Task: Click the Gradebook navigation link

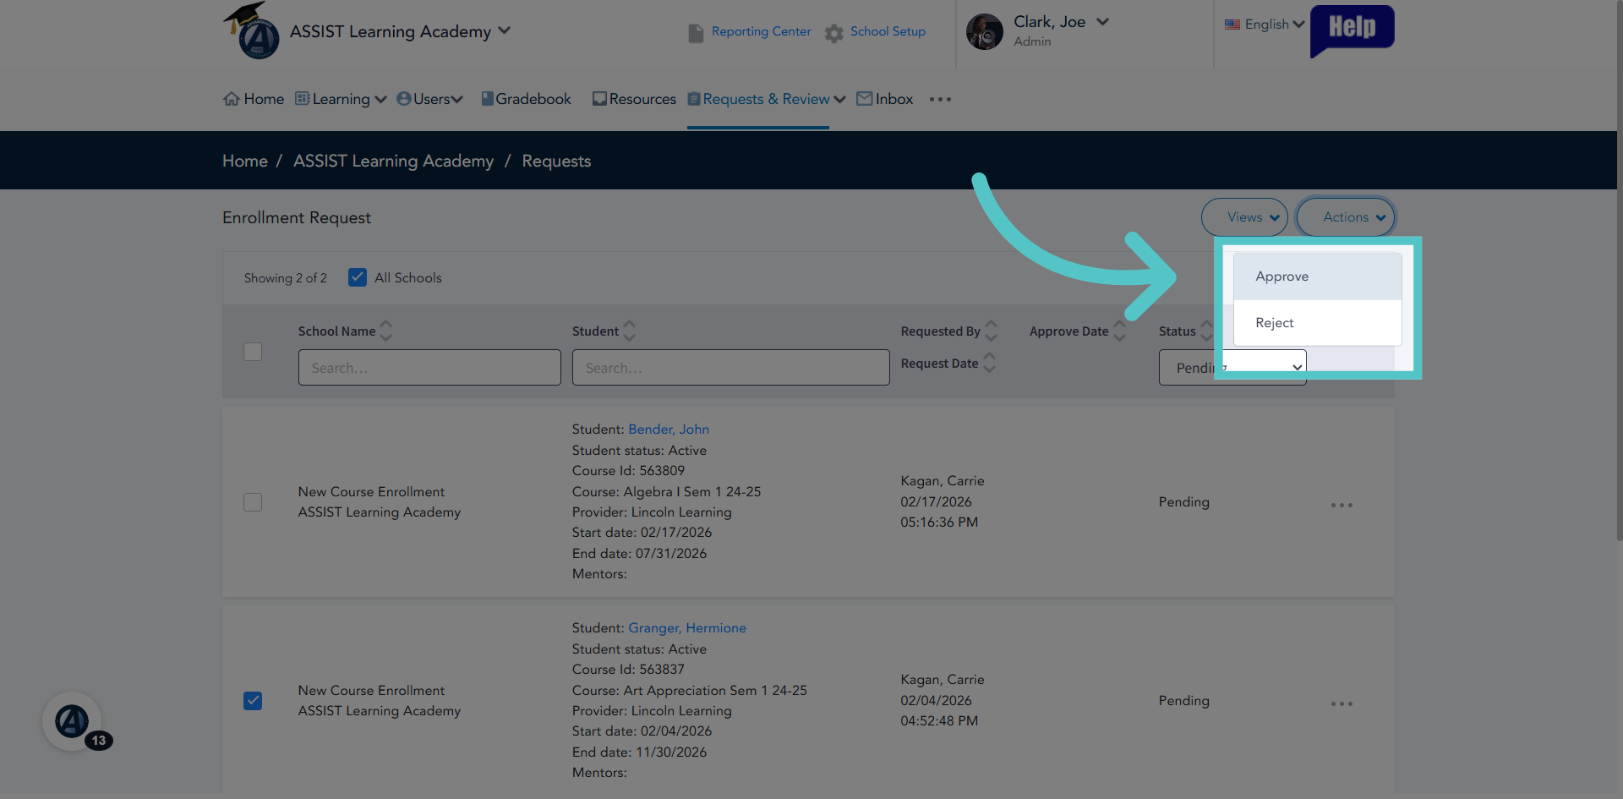Action: tap(526, 99)
